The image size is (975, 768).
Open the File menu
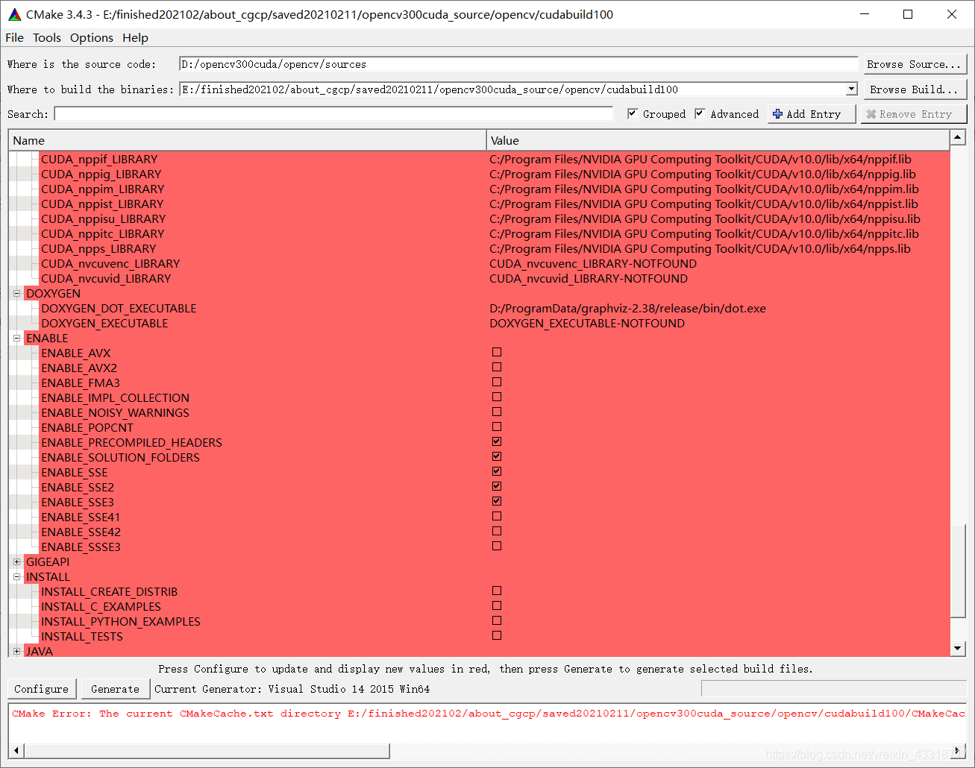click(14, 37)
